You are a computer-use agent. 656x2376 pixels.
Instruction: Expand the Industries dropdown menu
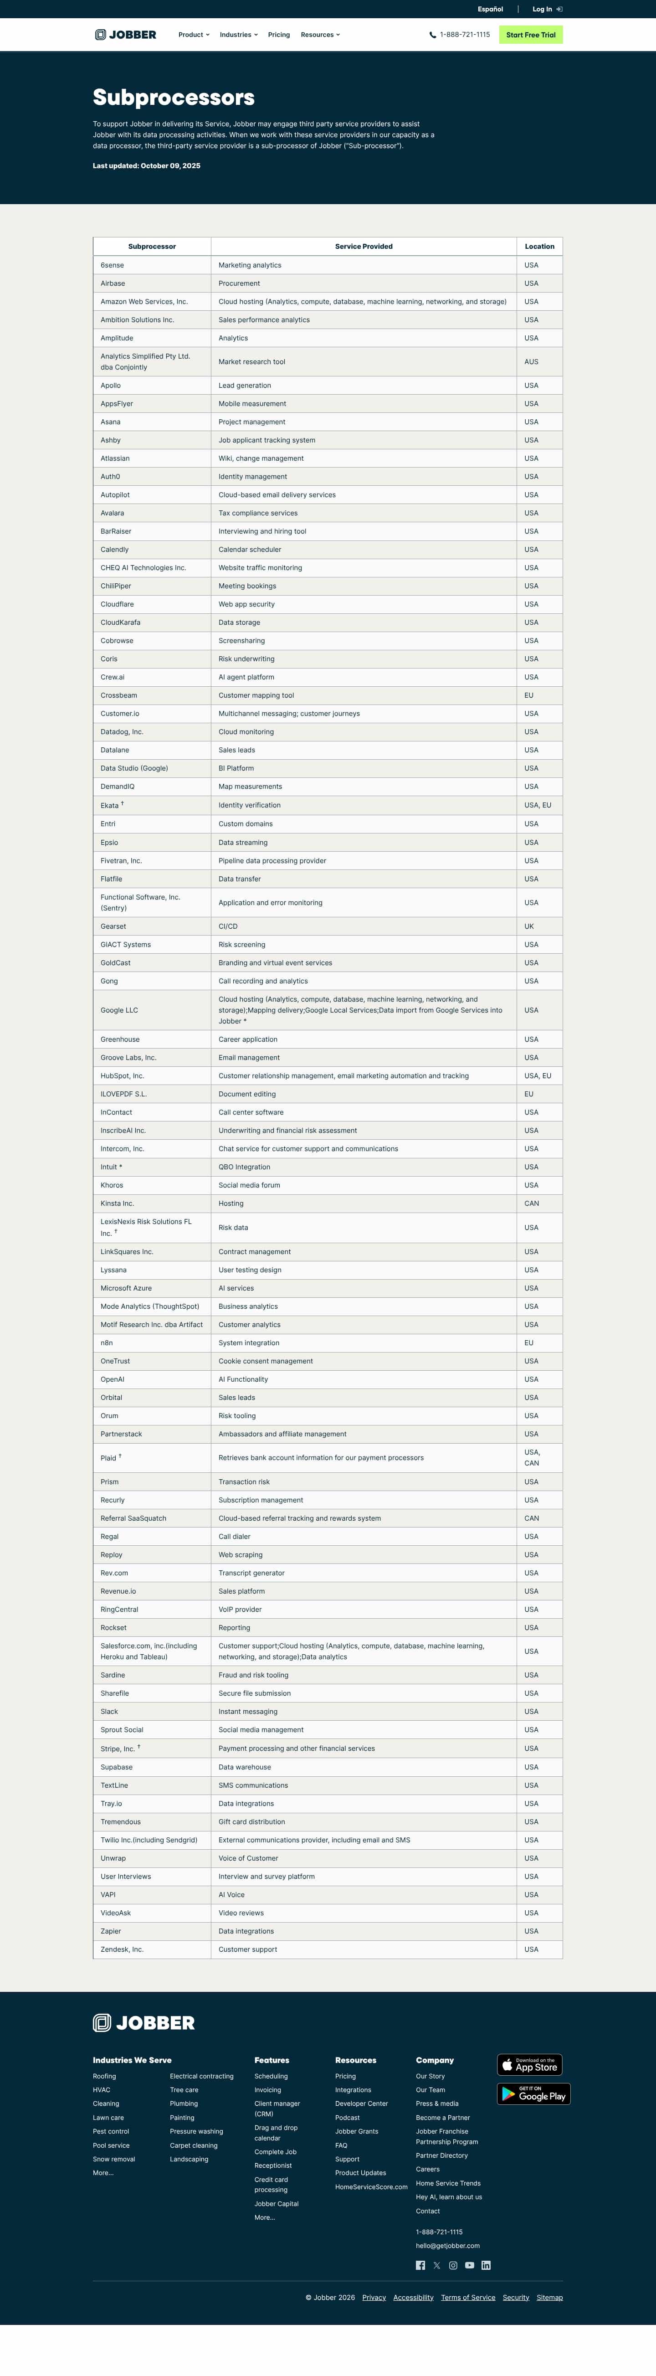(238, 35)
